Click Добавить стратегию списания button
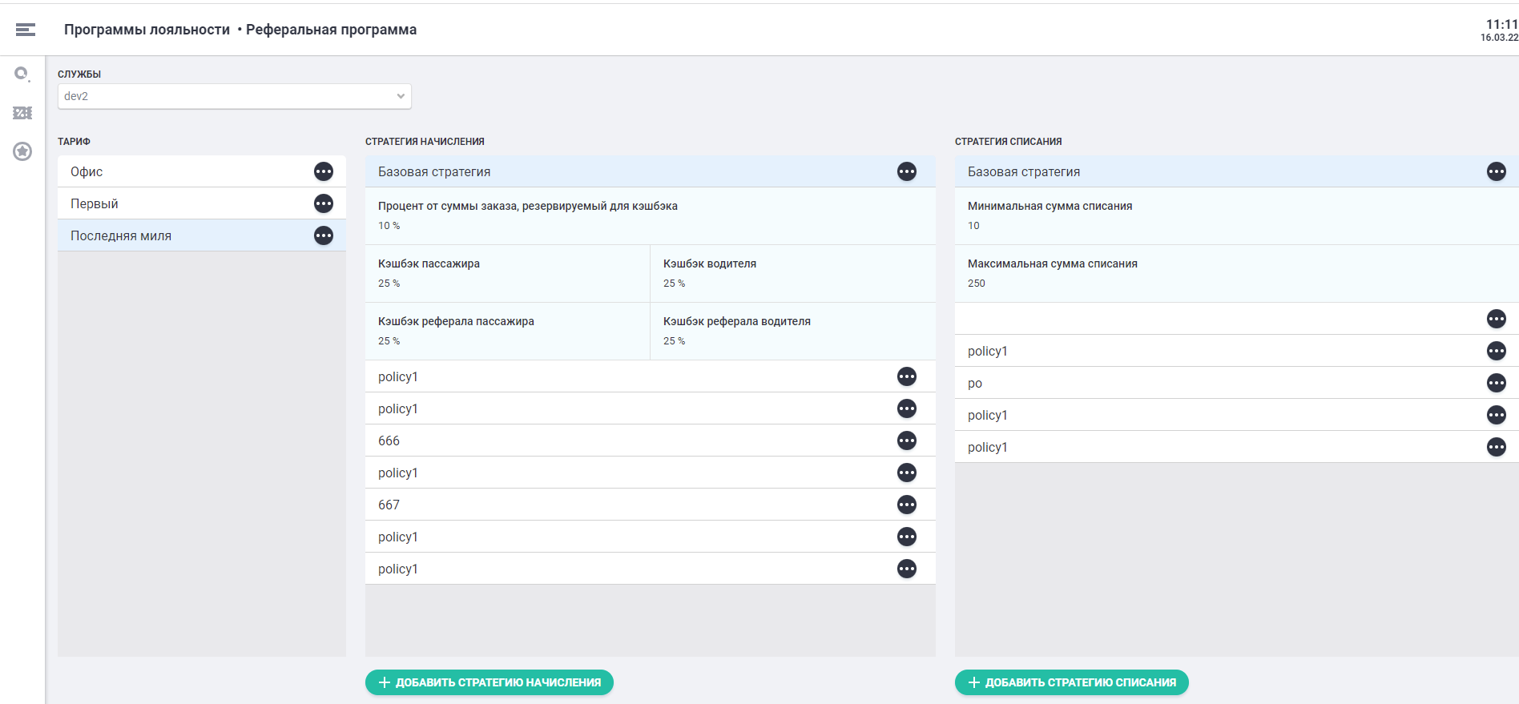Image resolution: width=1519 pixels, height=704 pixels. [x=1071, y=682]
